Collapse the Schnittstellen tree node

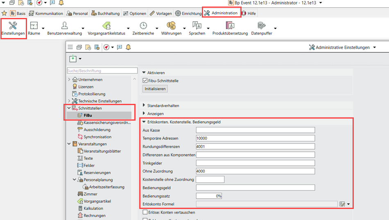point(69,108)
